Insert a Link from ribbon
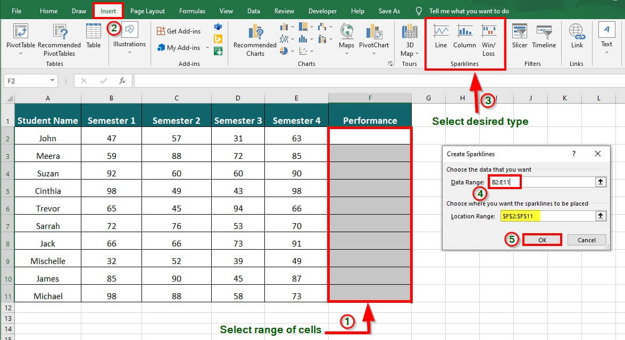This screenshot has width=625, height=340. (x=577, y=32)
